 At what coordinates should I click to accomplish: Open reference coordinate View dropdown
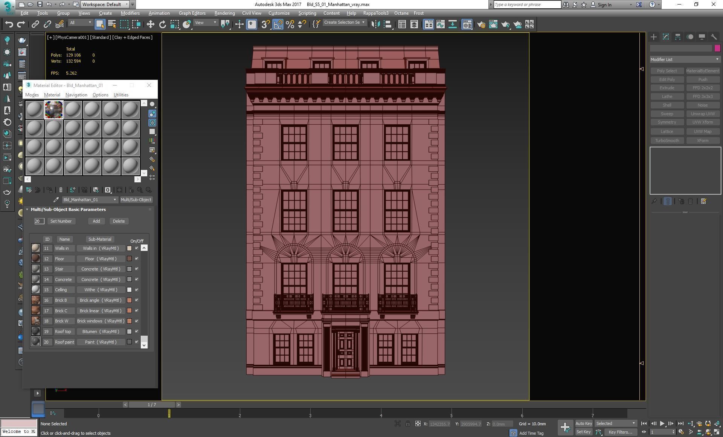[x=205, y=23]
